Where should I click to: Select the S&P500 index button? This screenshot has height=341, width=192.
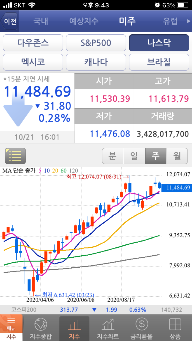tap(96, 43)
